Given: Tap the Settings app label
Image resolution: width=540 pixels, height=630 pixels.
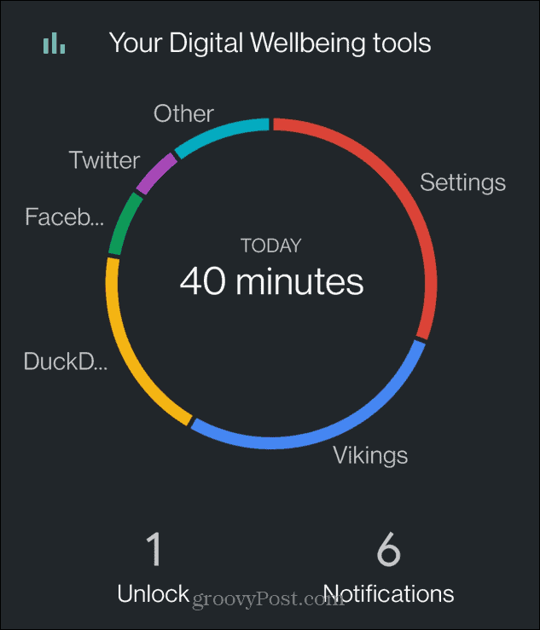Looking at the screenshot, I should [463, 182].
